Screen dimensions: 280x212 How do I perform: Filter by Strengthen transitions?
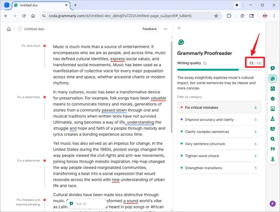pyautogui.click(x=219, y=168)
